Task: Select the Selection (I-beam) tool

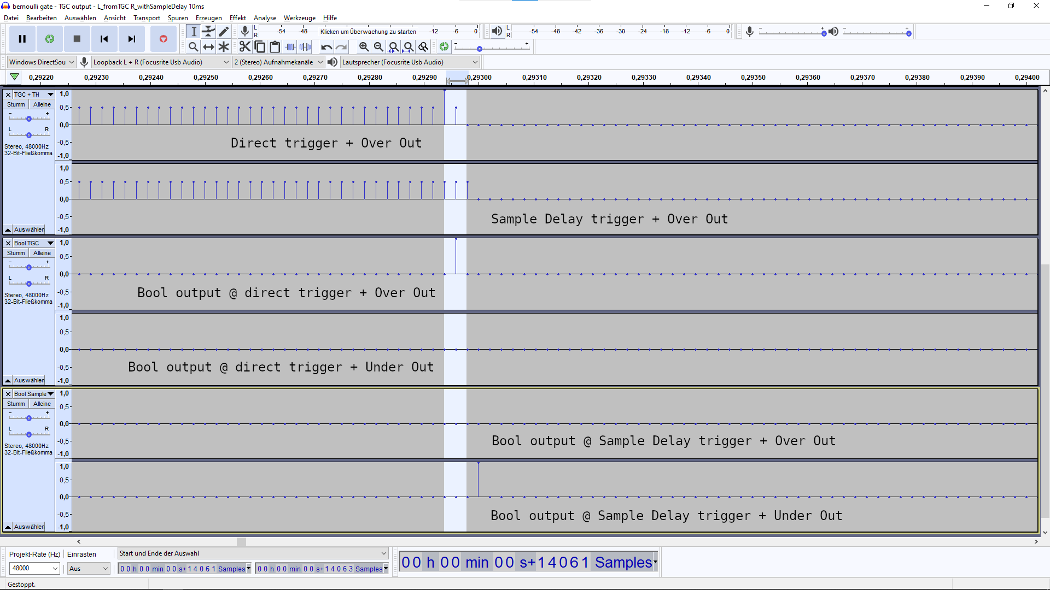Action: [194, 32]
